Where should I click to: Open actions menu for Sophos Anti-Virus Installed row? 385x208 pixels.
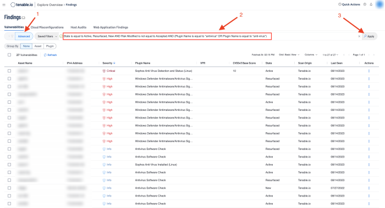369,165
